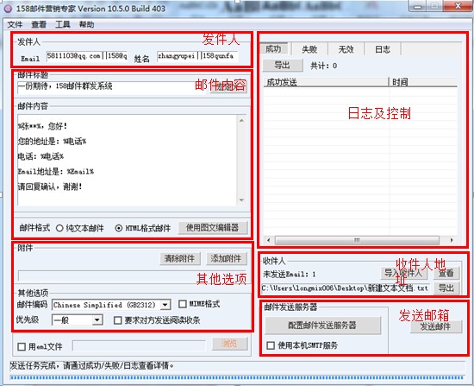Click the 浏览 button

(x=230, y=344)
